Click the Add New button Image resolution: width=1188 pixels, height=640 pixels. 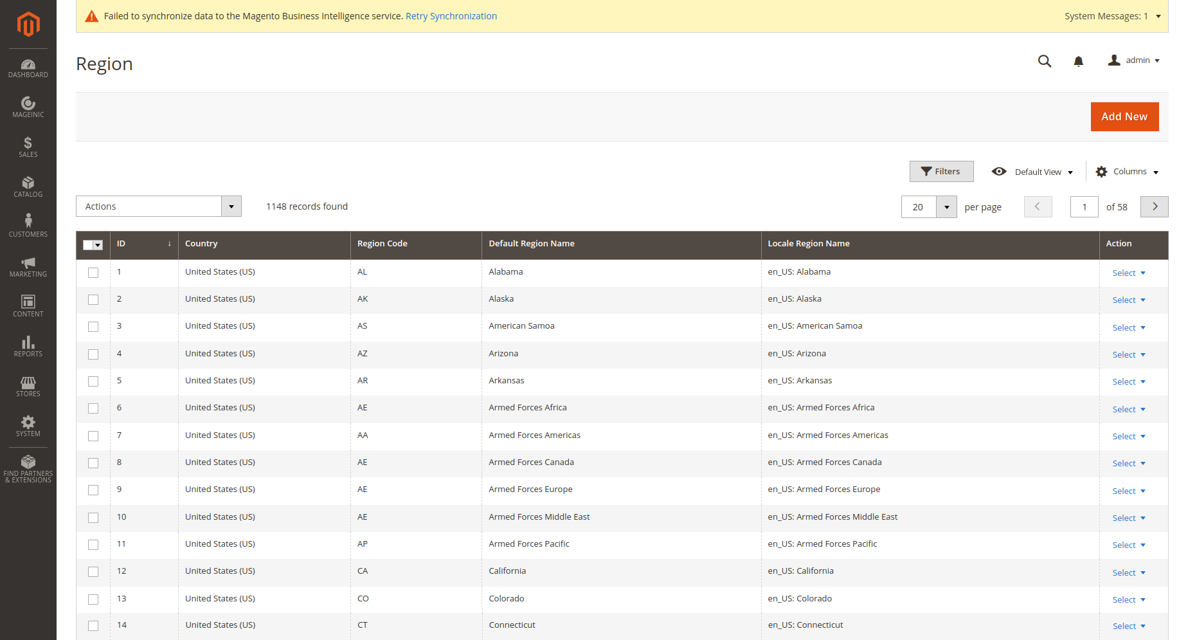[1124, 116]
